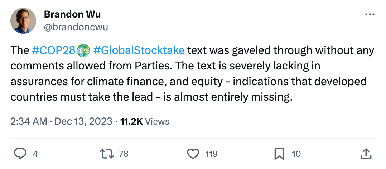
Task: Open the three-dot more options menu
Action: (x=369, y=14)
